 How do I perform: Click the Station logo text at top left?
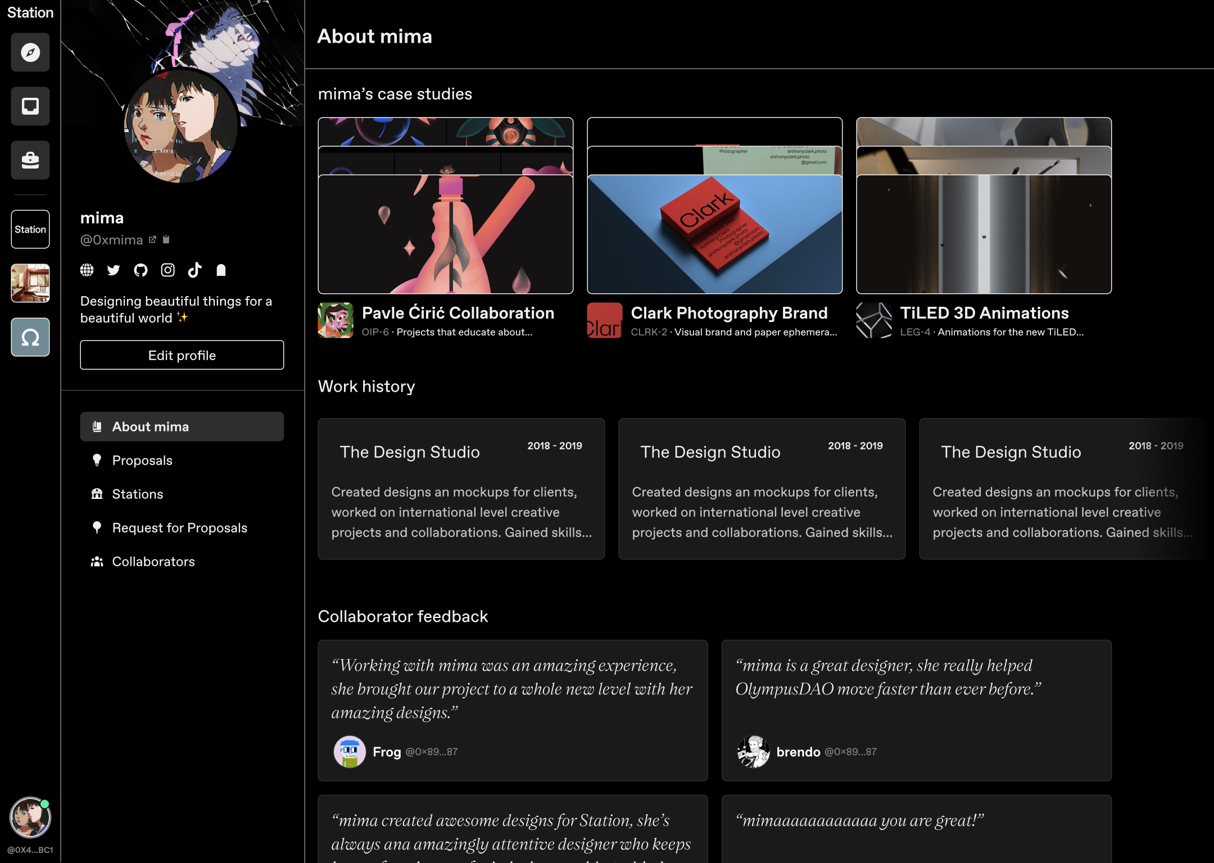tap(30, 12)
